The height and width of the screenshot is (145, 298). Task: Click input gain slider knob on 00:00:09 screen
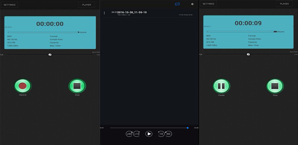pyautogui.click(x=248, y=54)
